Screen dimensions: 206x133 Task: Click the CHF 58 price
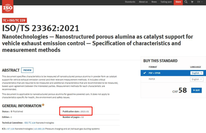(x=179, y=90)
